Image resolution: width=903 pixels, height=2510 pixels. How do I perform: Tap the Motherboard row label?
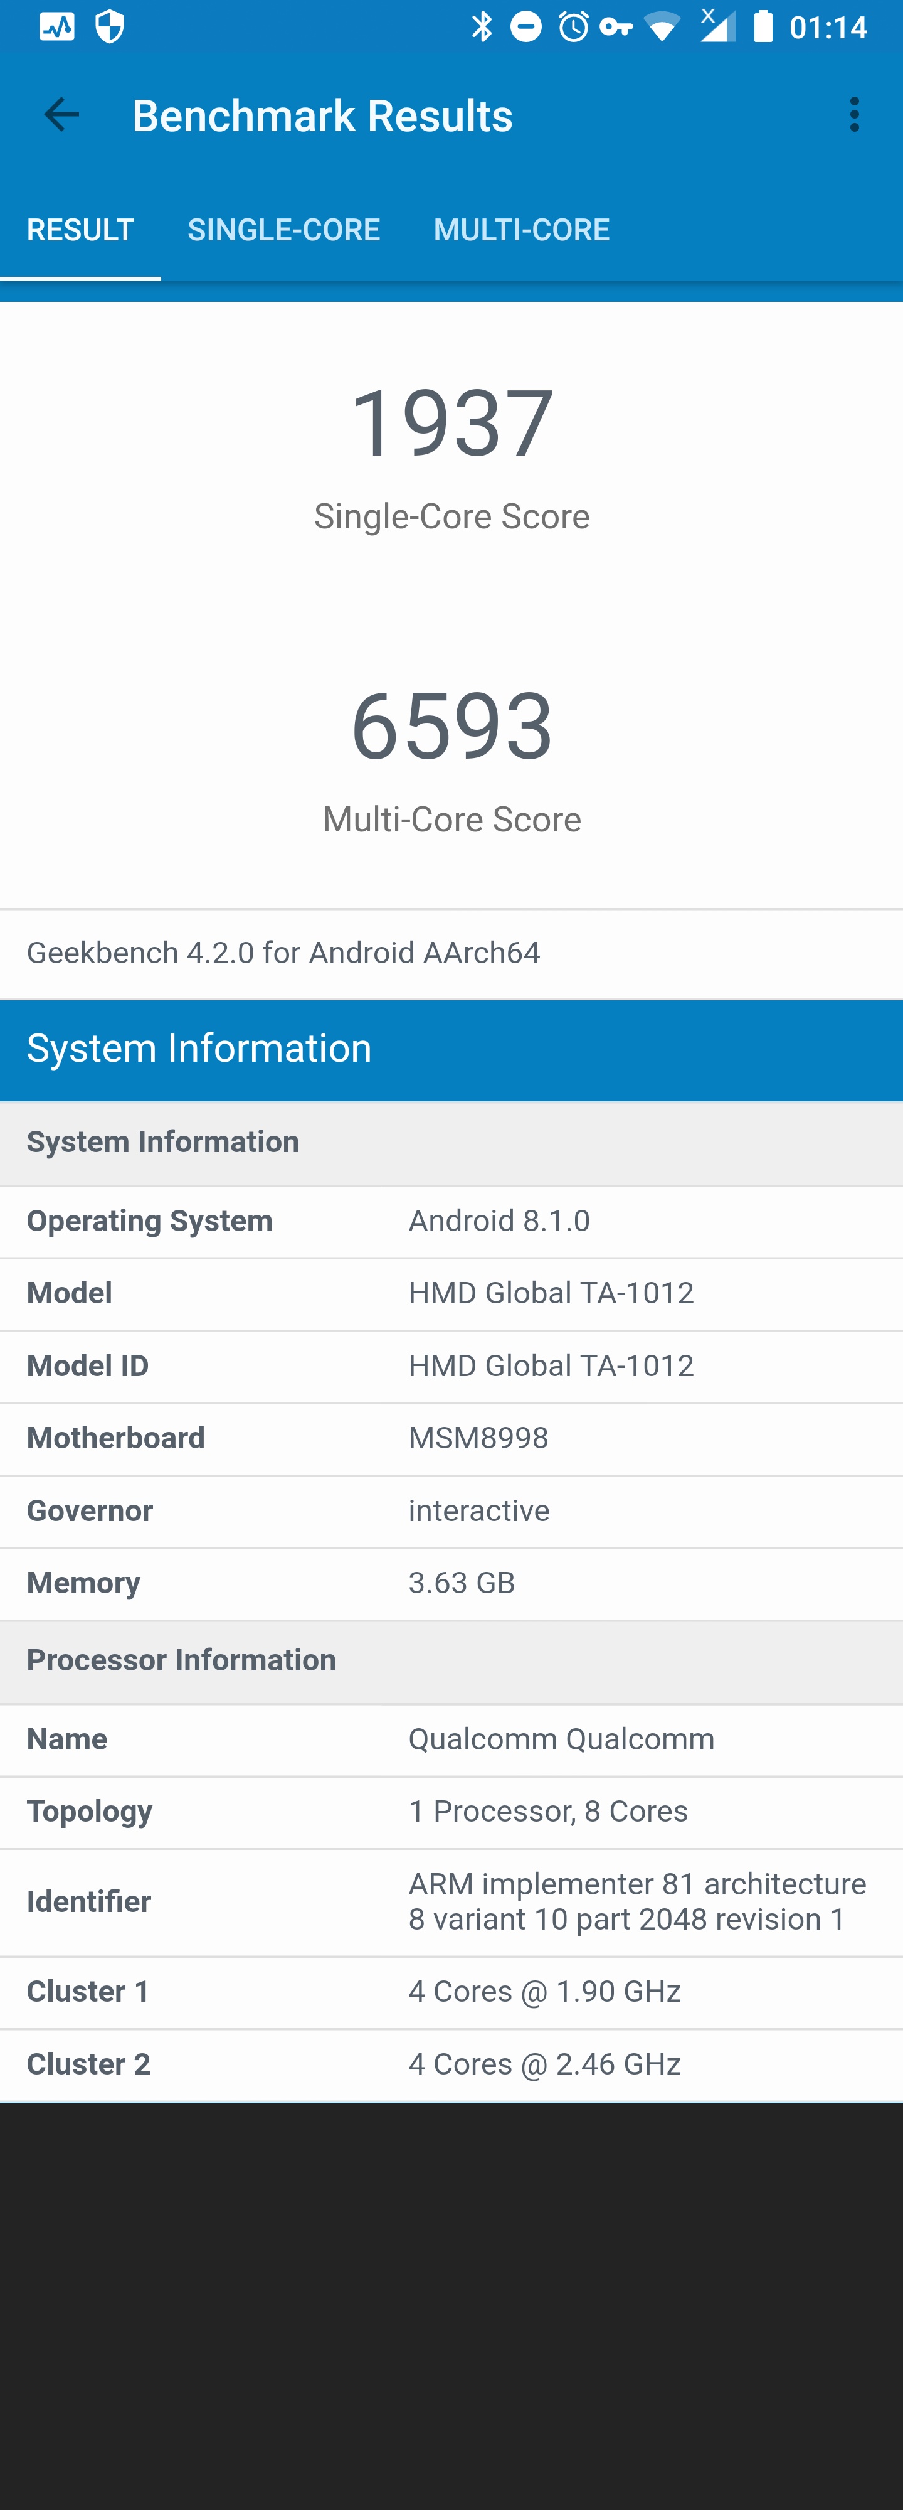[x=116, y=1438]
